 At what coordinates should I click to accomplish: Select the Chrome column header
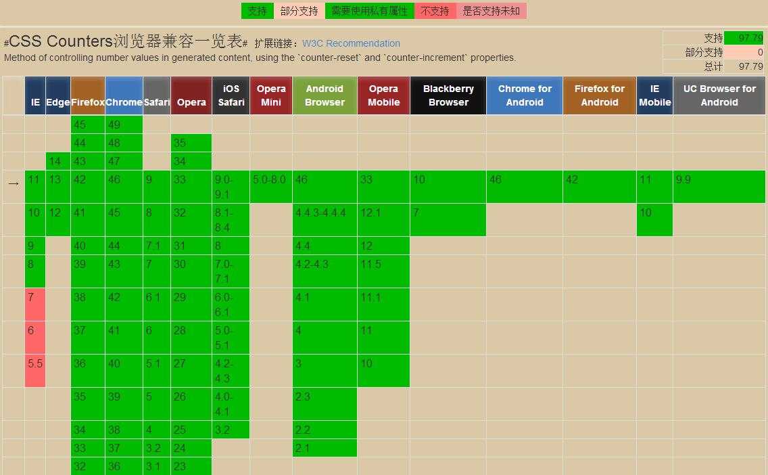point(124,95)
